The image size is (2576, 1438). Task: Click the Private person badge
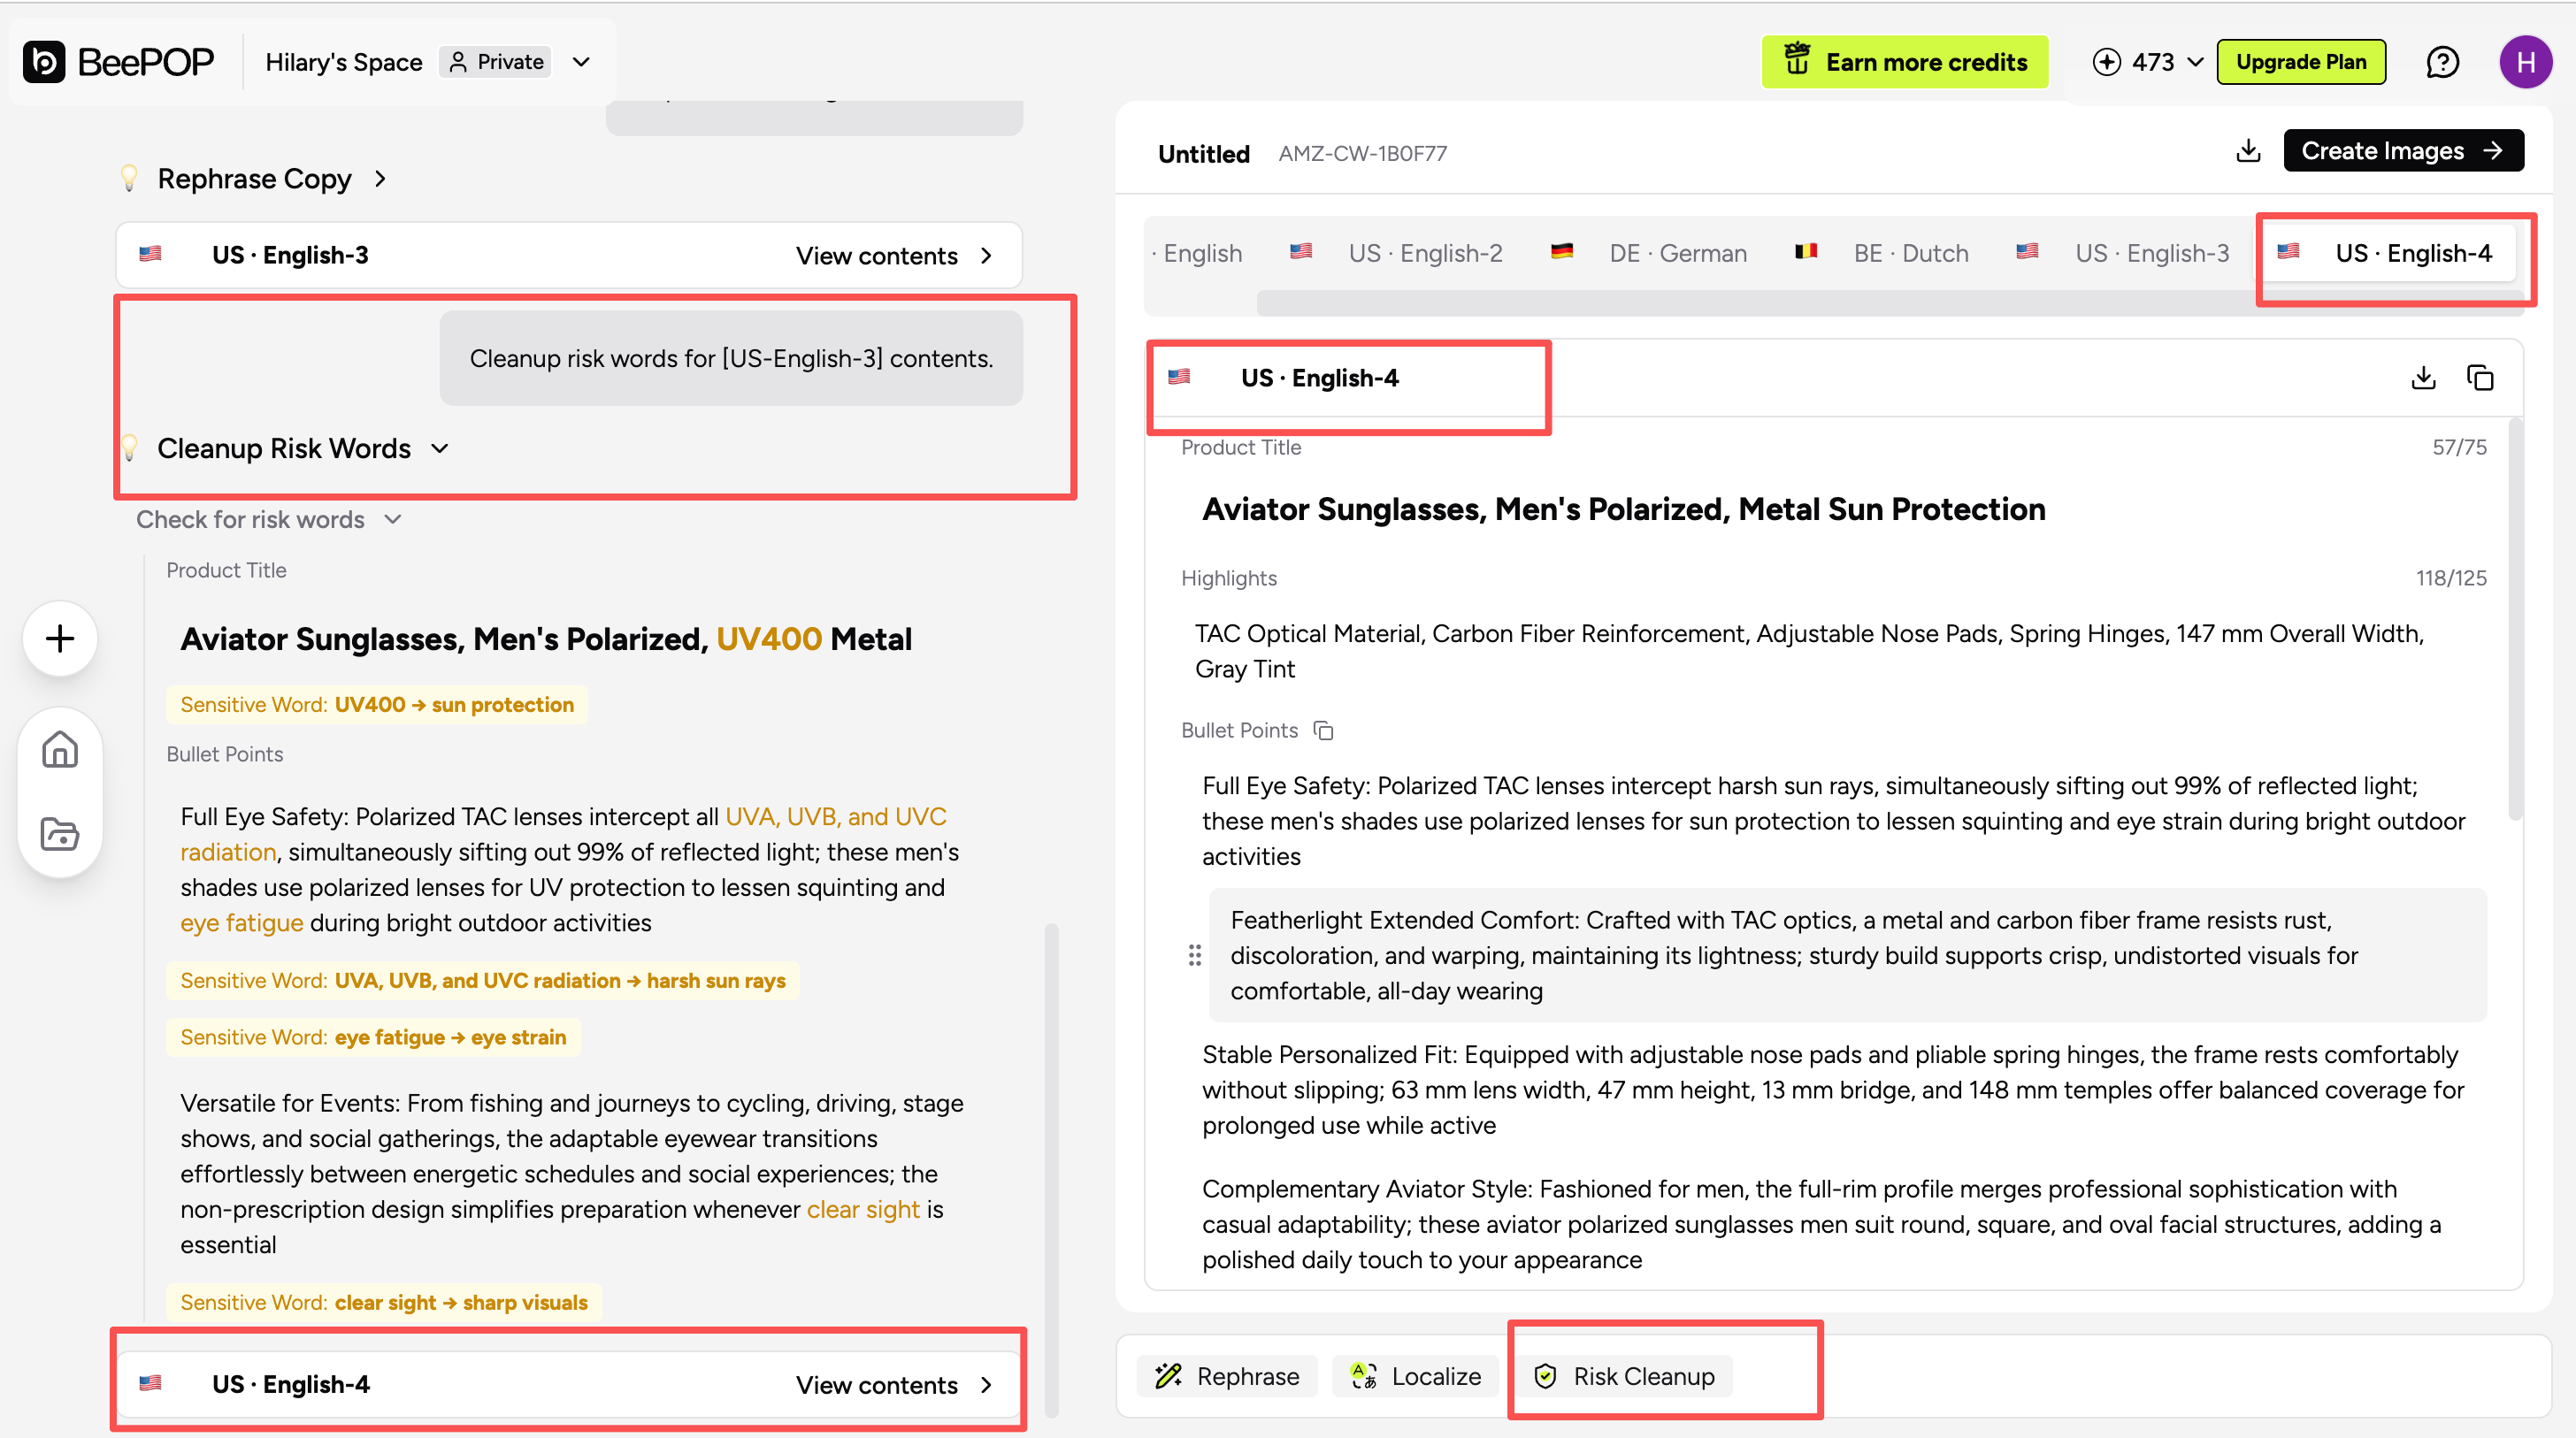pos(497,62)
